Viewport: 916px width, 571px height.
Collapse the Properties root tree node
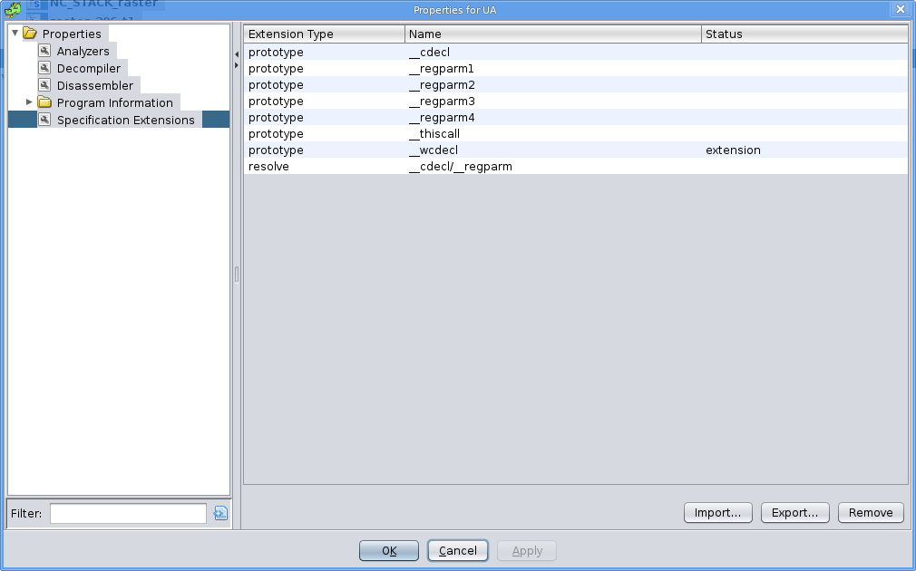(x=15, y=34)
